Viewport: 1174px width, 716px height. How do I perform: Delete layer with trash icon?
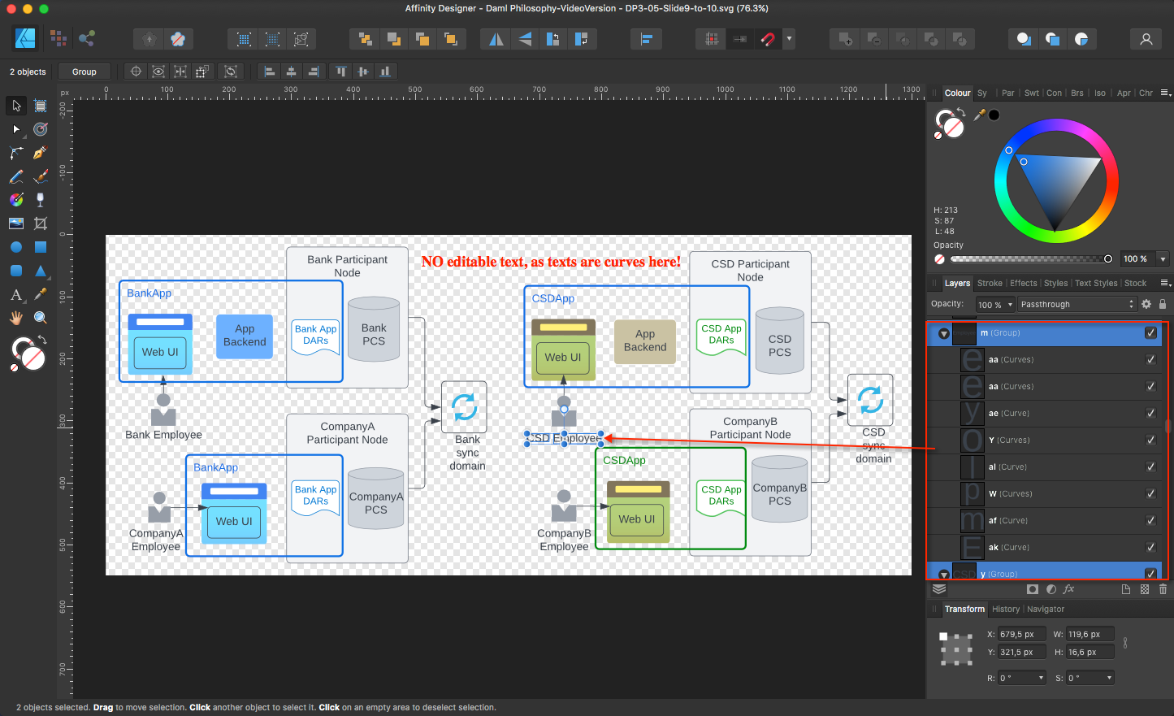point(1163,589)
